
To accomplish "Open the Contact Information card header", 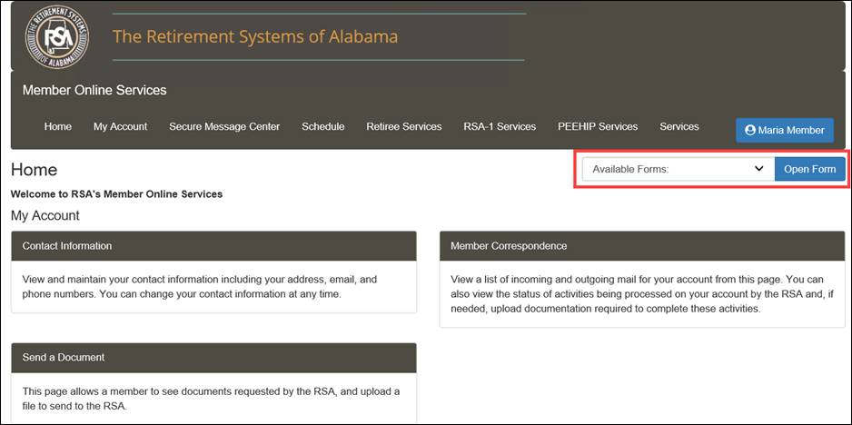I will (213, 246).
